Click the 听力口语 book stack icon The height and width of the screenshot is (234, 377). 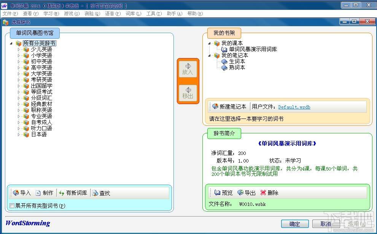pyautogui.click(x=26, y=128)
